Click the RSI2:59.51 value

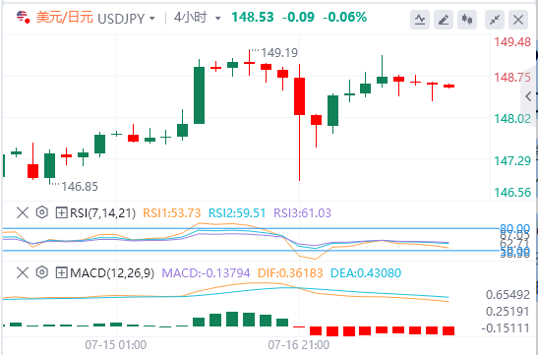pos(237,213)
